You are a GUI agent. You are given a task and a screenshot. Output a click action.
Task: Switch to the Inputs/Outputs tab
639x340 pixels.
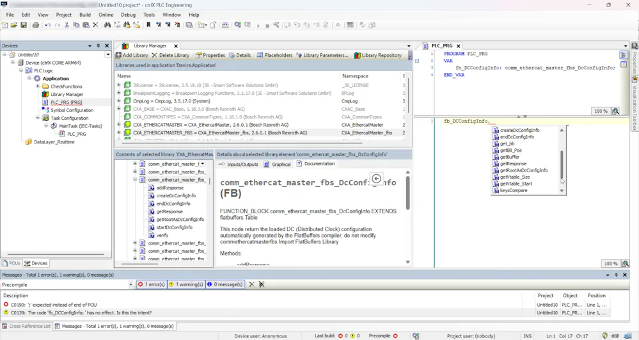click(x=239, y=164)
